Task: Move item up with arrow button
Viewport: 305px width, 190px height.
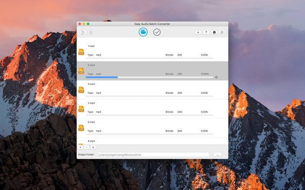Action: pyautogui.click(x=206, y=32)
